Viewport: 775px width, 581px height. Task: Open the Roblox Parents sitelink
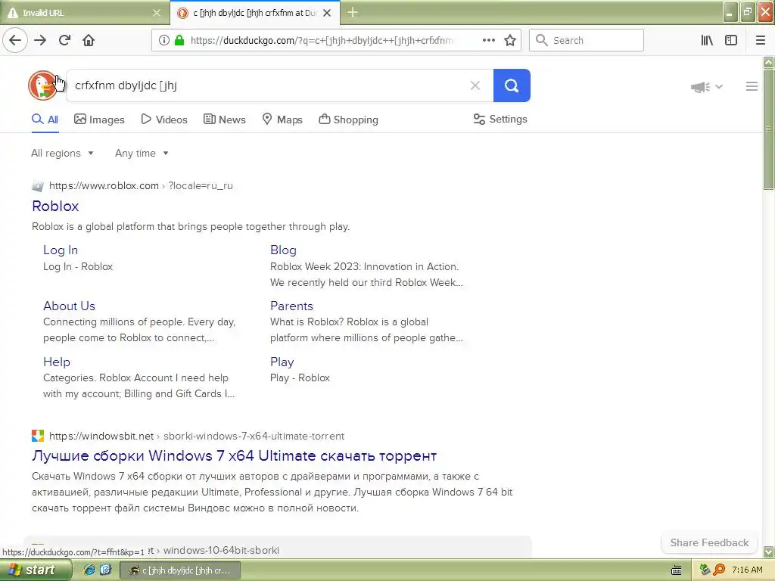(x=291, y=306)
